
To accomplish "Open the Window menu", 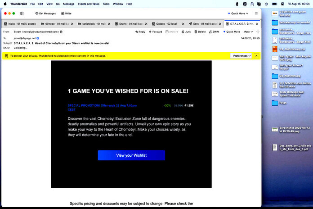I will [118, 4].
